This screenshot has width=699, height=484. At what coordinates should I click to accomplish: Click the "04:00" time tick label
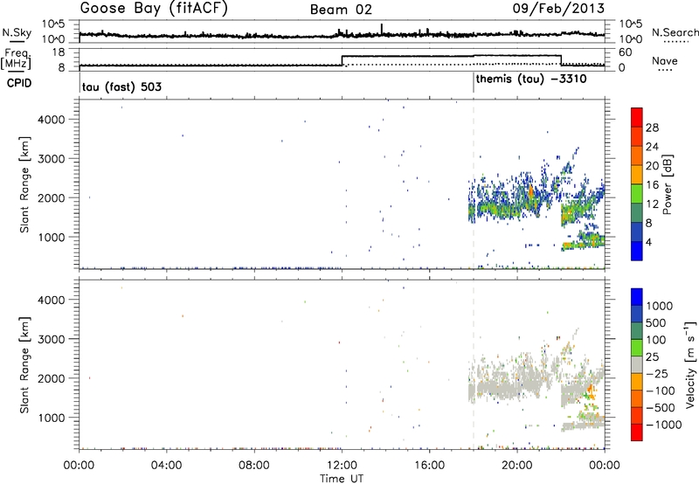coord(166,466)
